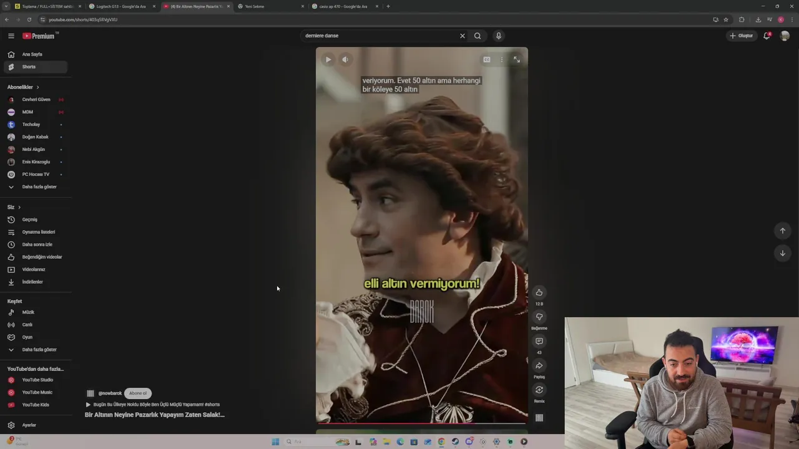The width and height of the screenshot is (799, 449).
Task: Open the tab search dropdown
Action: (6, 6)
